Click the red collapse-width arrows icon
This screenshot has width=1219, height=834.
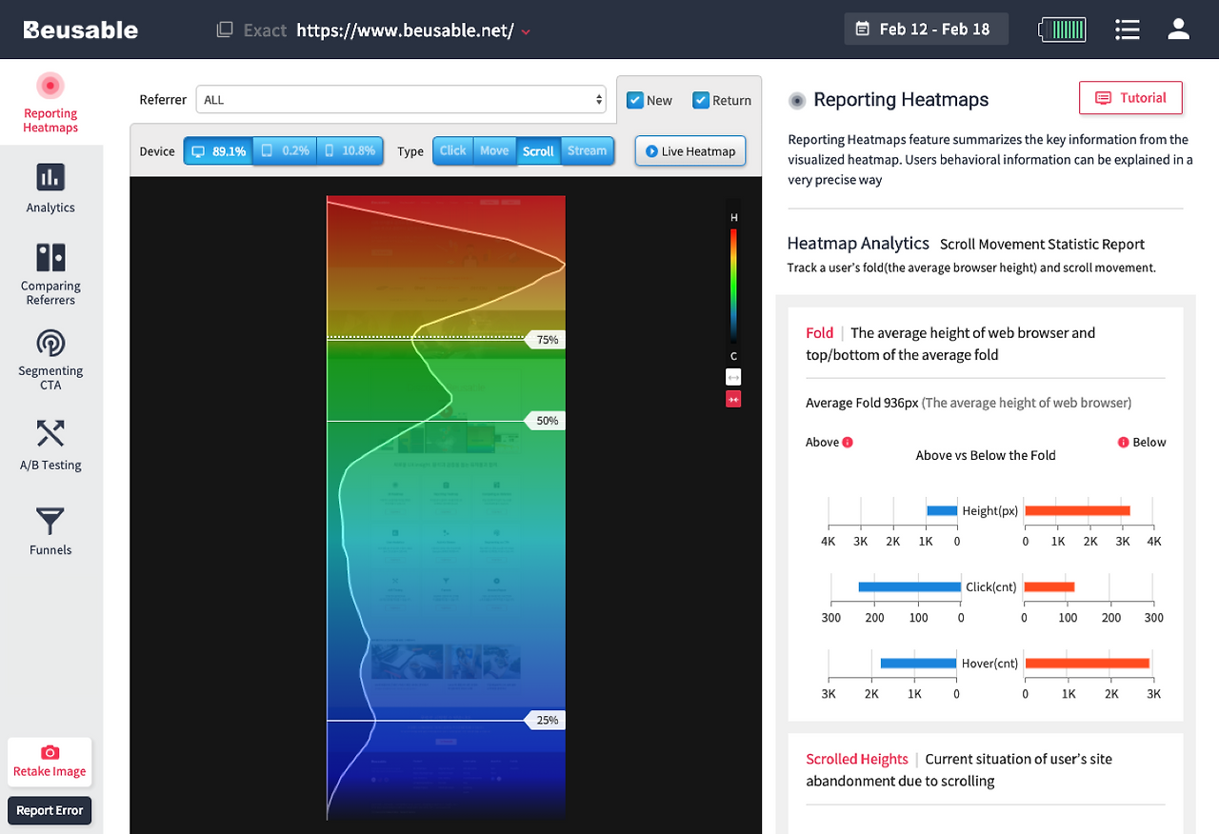733,400
